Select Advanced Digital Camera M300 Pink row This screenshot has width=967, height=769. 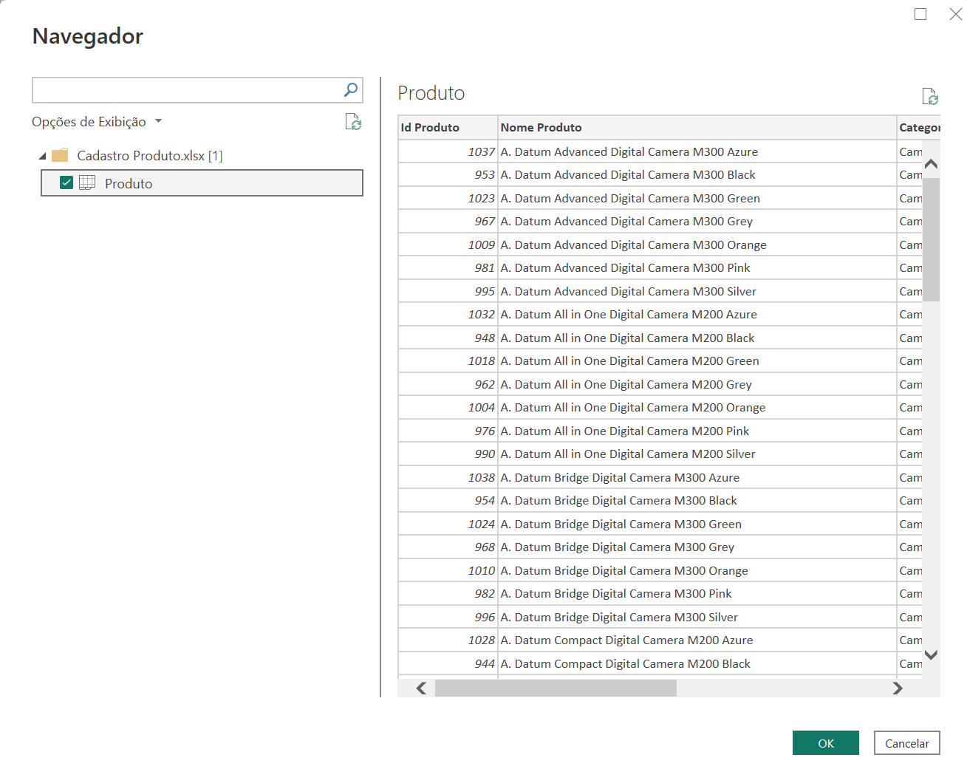pyautogui.click(x=660, y=267)
